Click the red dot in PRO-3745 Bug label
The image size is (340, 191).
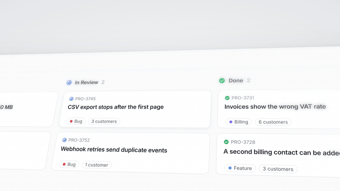[x=71, y=121]
